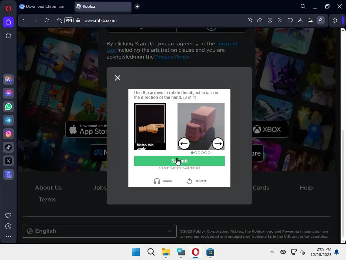Open the Xbox store badge
This screenshot has height=260, width=346.
[x=270, y=129]
